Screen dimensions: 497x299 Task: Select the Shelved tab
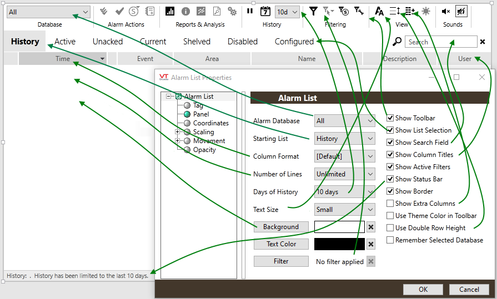click(x=197, y=42)
